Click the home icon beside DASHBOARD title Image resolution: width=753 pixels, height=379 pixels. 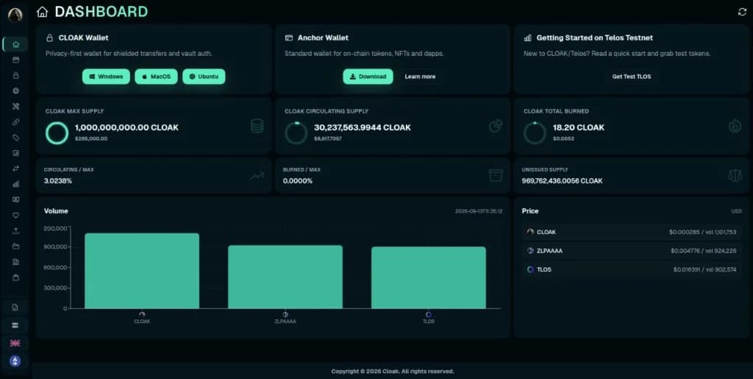click(x=42, y=12)
